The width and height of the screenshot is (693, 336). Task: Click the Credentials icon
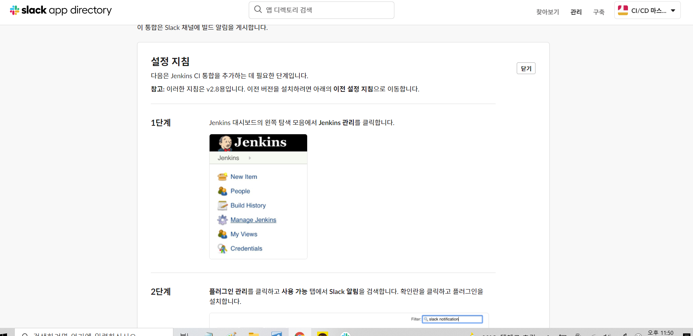(222, 249)
